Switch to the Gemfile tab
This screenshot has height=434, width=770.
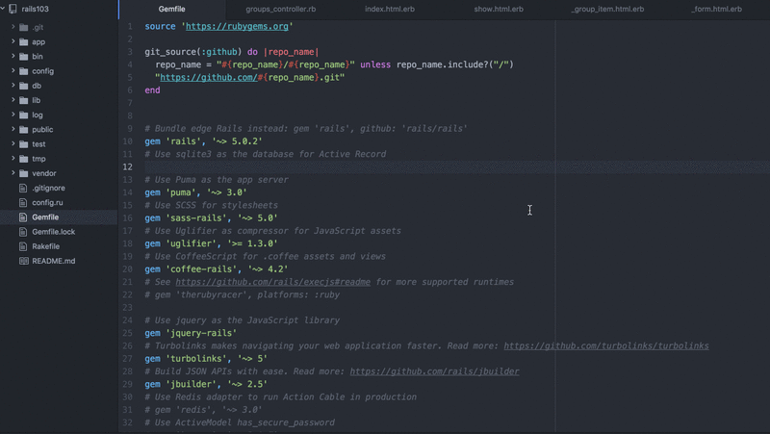[172, 9]
